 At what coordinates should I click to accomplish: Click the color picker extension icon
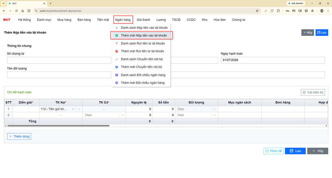point(266,11)
